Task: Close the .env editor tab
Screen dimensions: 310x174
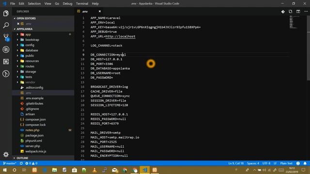Action: pos(100,12)
